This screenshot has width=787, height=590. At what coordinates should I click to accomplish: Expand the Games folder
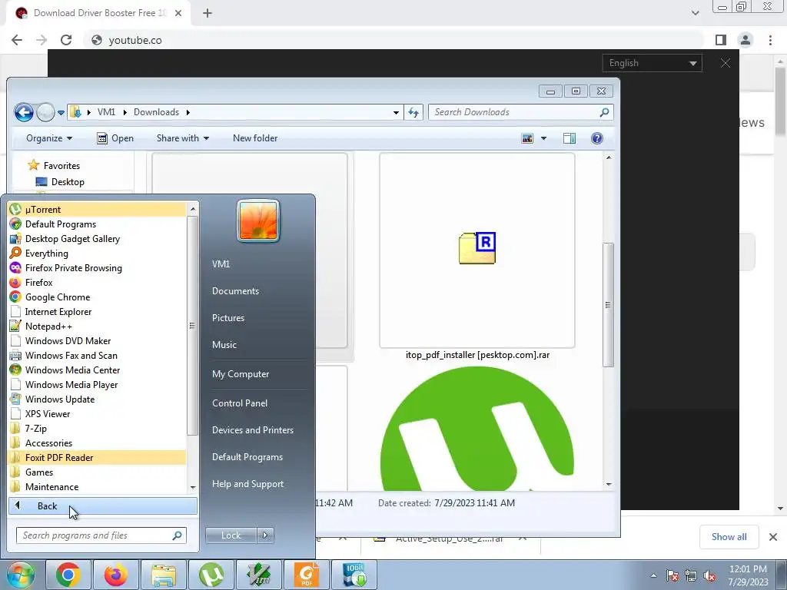(97, 472)
